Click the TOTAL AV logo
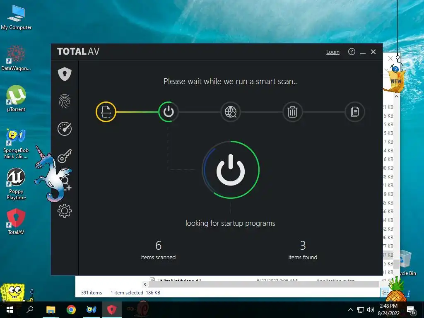 coord(78,51)
